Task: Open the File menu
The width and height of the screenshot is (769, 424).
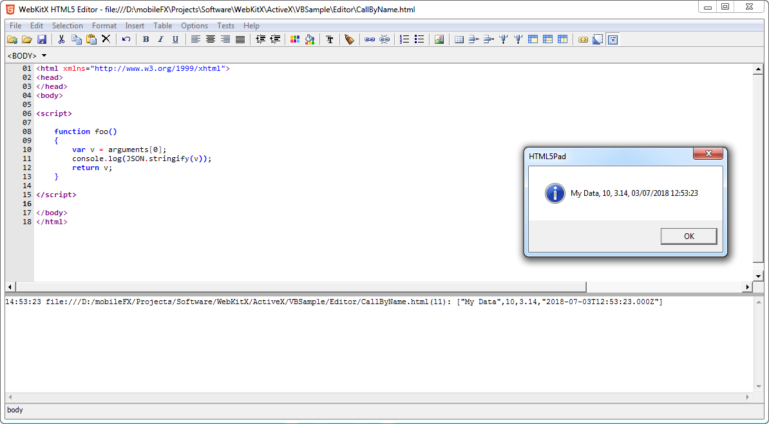Action: click(15, 26)
